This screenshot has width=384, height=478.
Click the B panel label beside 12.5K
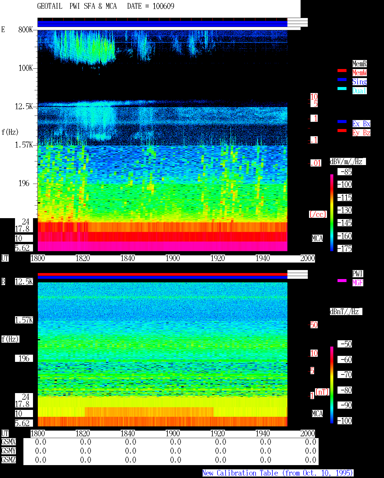click(x=3, y=281)
